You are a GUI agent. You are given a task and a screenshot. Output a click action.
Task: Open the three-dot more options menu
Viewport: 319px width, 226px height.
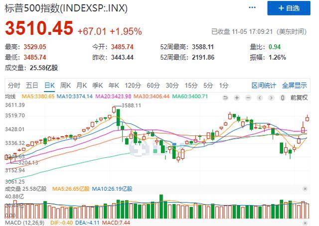(x=252, y=8)
